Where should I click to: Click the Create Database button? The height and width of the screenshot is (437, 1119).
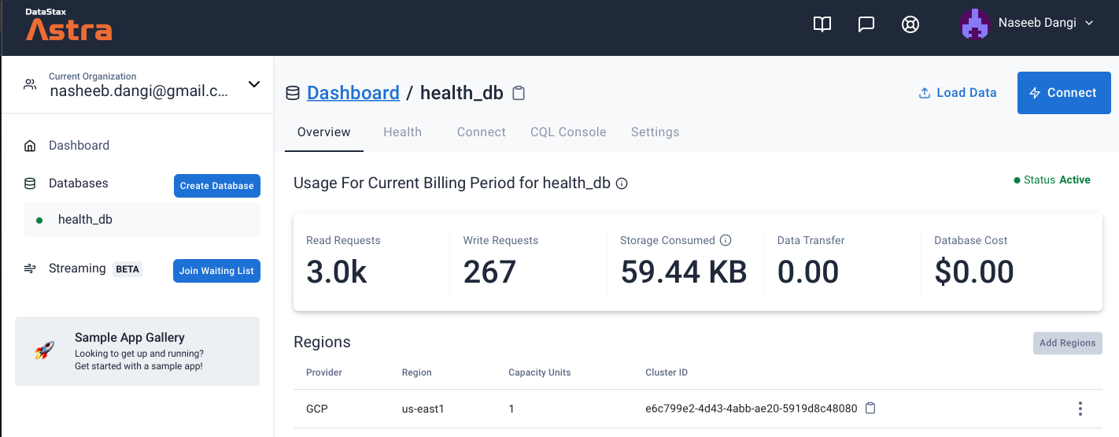point(216,186)
